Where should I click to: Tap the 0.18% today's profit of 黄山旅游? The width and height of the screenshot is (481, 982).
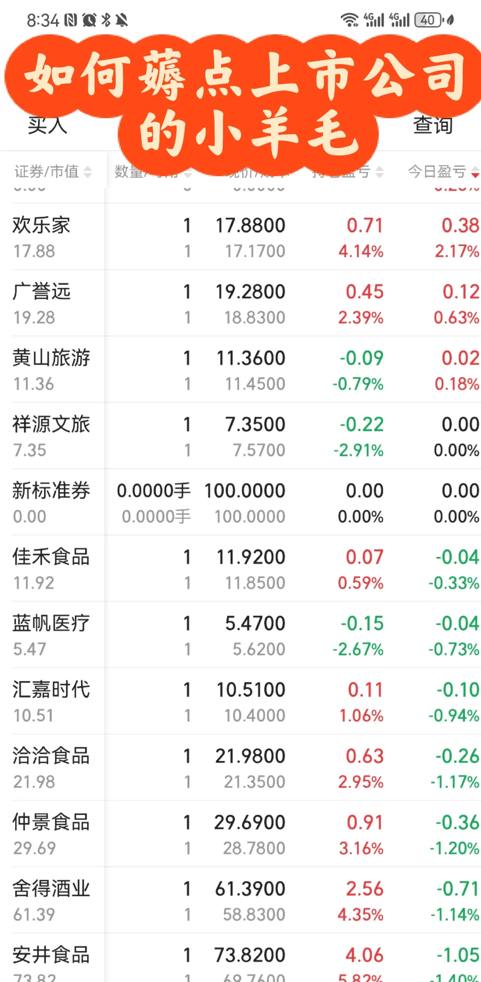pyautogui.click(x=457, y=384)
